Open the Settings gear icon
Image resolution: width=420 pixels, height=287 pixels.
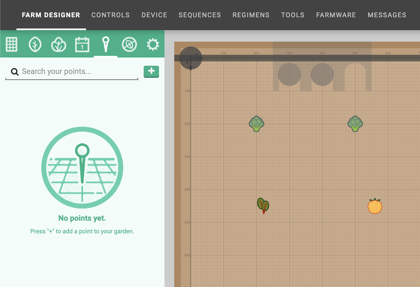click(153, 44)
